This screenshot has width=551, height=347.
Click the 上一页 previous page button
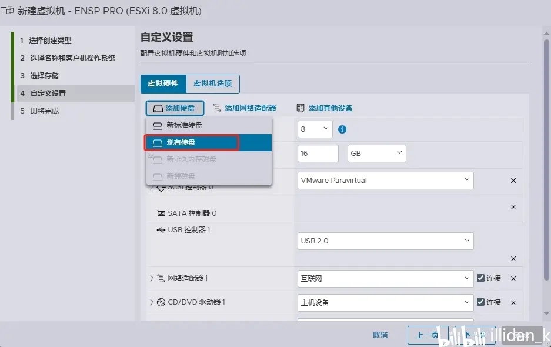tap(428, 335)
